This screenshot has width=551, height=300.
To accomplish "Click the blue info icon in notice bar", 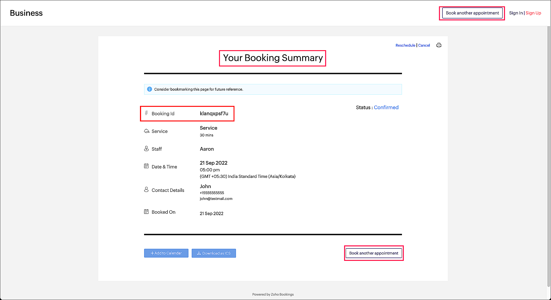I will (149, 89).
